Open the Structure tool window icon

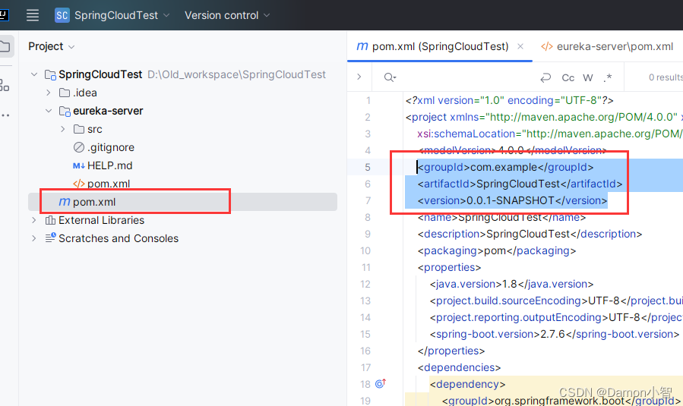pyautogui.click(x=5, y=85)
